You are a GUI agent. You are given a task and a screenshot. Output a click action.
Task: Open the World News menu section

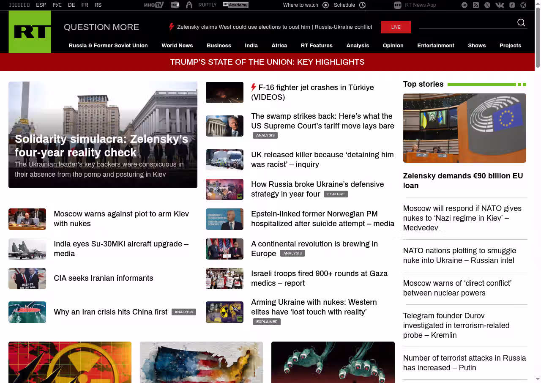(x=177, y=46)
